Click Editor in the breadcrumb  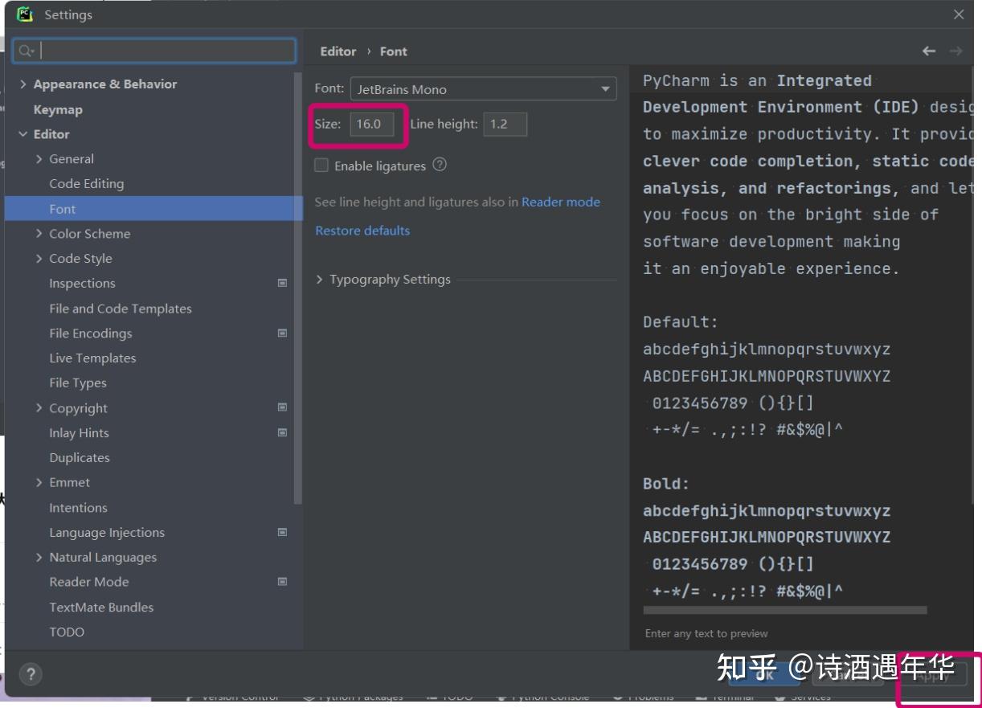tap(338, 51)
